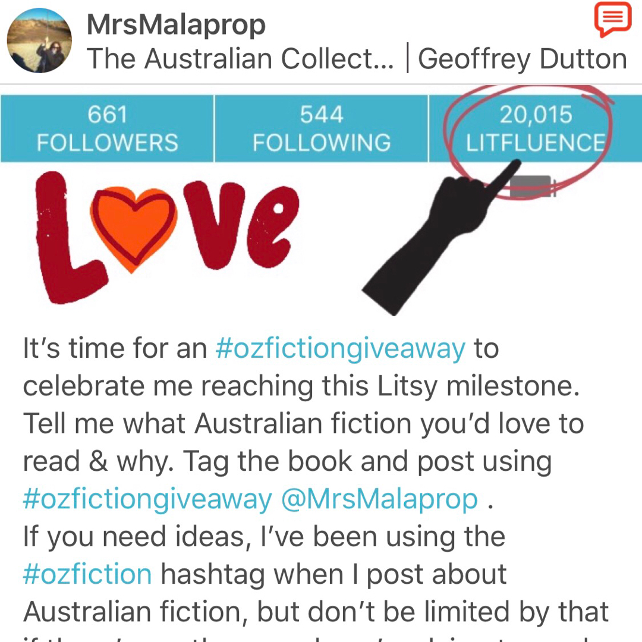Open the 544 Following tab
This screenshot has width=642, height=642.
(x=322, y=128)
